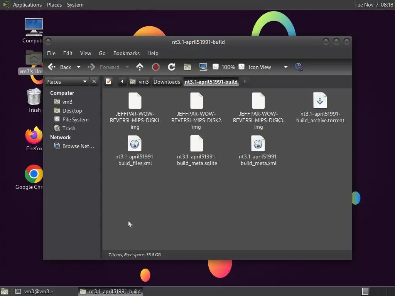Reload the current folder view
The image size is (395, 296).
coord(172,67)
